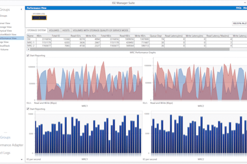Open the FAQs link
Viewport: 247px width, 164px height.
tap(239, 8)
